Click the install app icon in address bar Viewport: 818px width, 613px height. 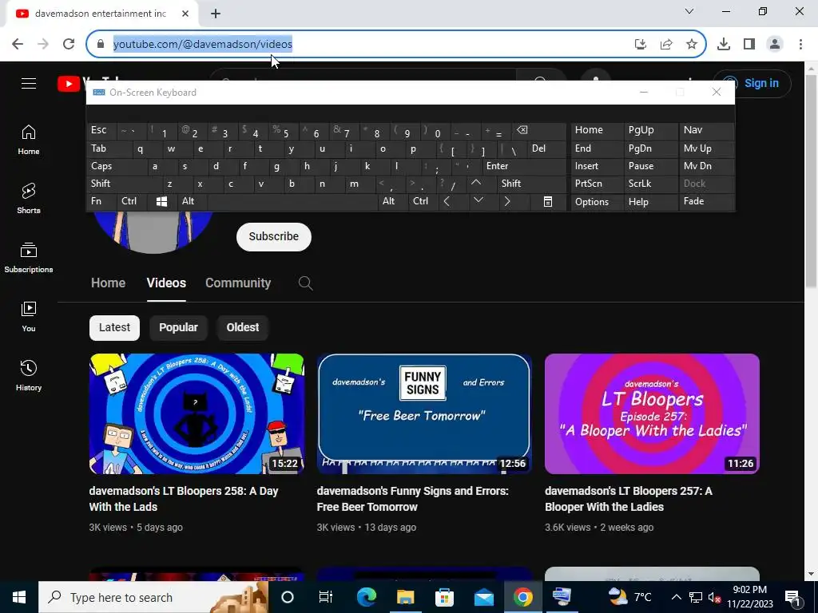pos(641,45)
